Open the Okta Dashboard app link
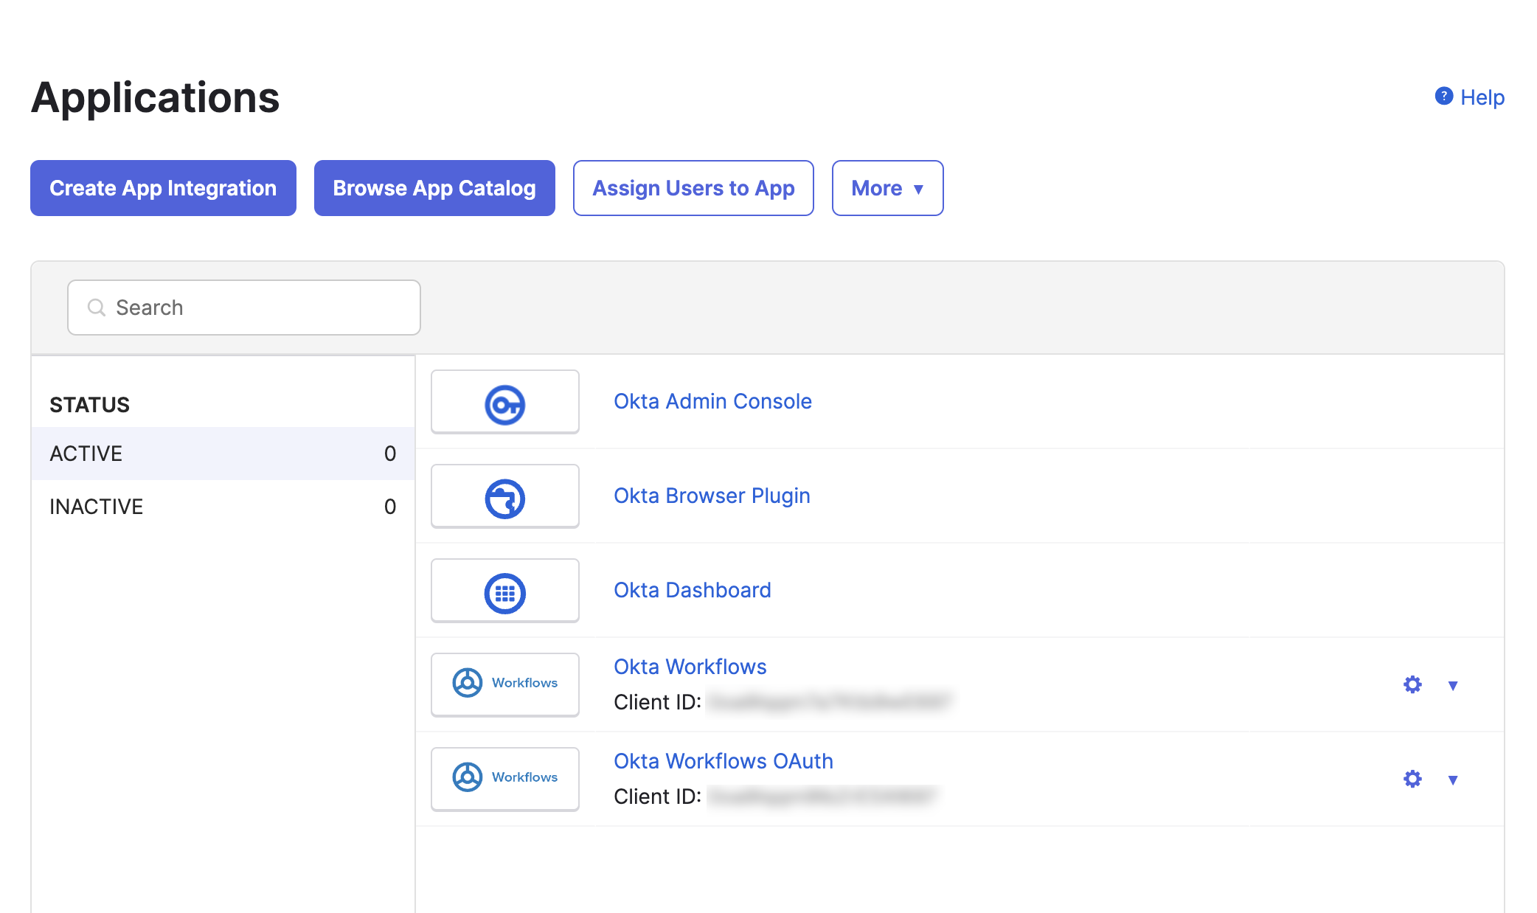Image resolution: width=1537 pixels, height=913 pixels. pyautogui.click(x=692, y=590)
